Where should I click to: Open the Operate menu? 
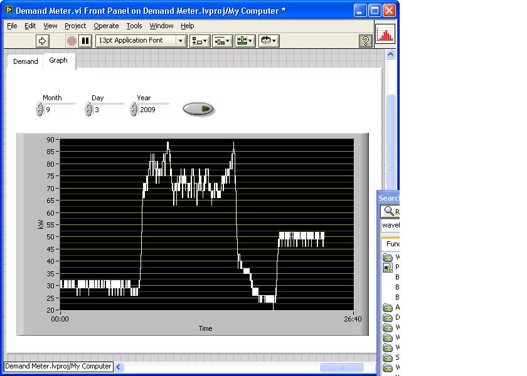pos(106,26)
